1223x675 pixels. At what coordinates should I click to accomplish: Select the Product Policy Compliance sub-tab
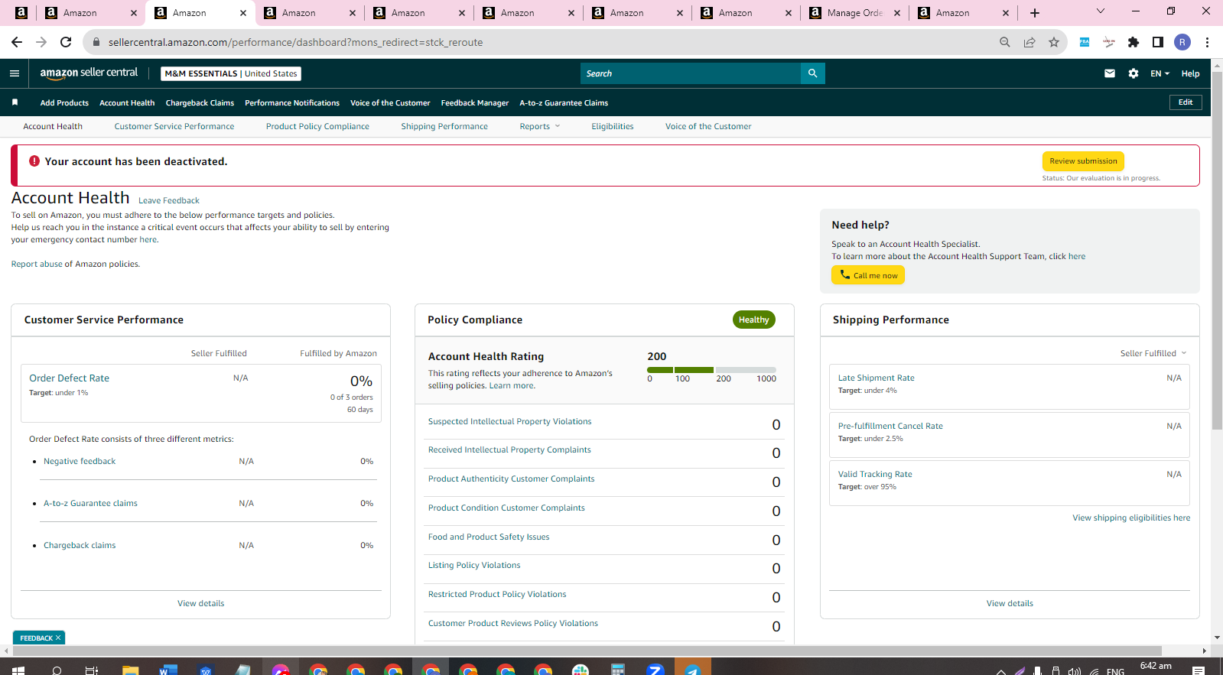pyautogui.click(x=317, y=126)
